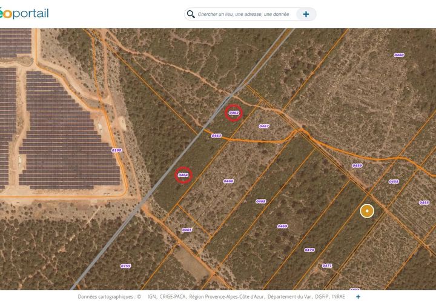This screenshot has width=436, height=303.
Task: Expand map attributions with the bottom plus icon
Action: [x=358, y=296]
